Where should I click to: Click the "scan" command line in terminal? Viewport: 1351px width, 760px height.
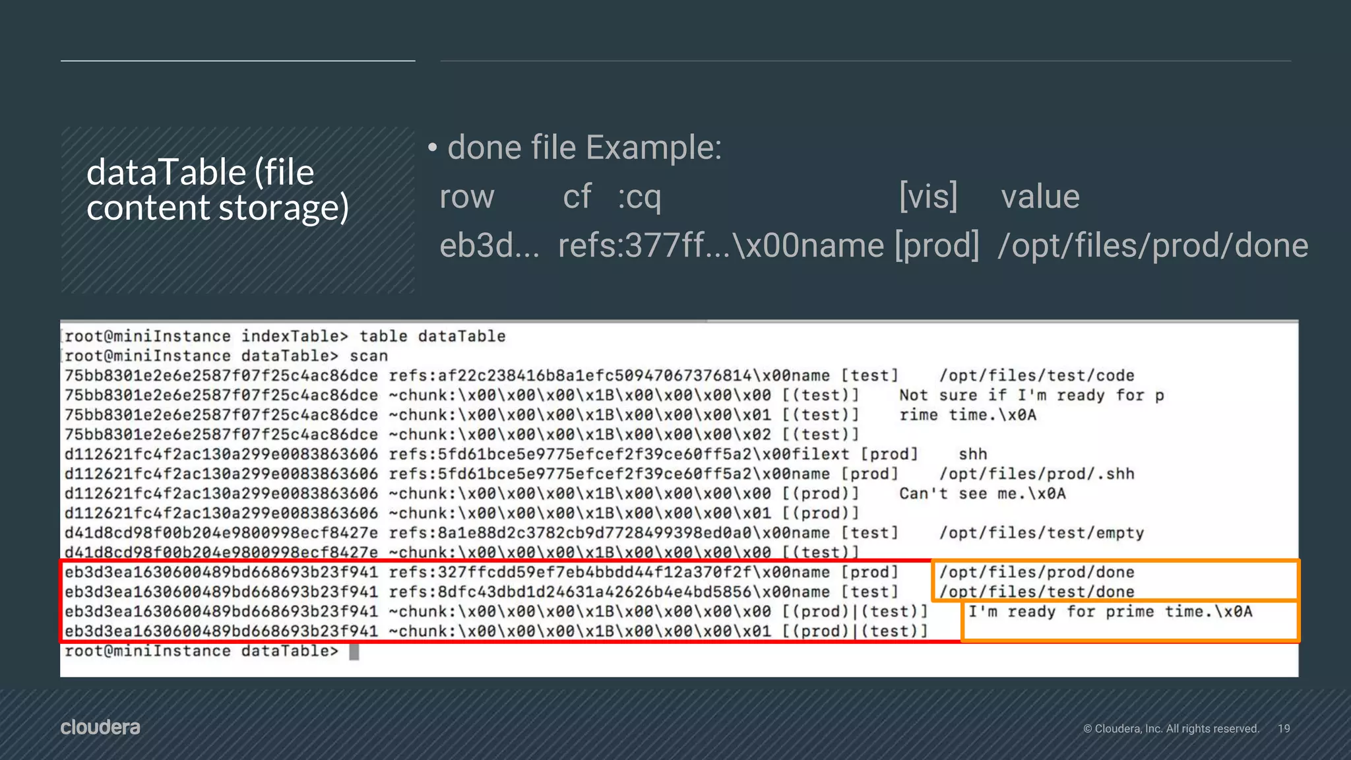pyautogui.click(x=369, y=356)
